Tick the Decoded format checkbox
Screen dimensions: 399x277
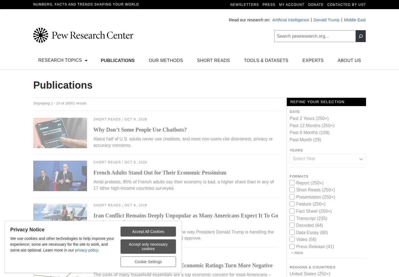pyautogui.click(x=292, y=225)
